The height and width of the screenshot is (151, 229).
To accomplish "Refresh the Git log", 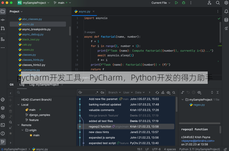I will [157, 92].
